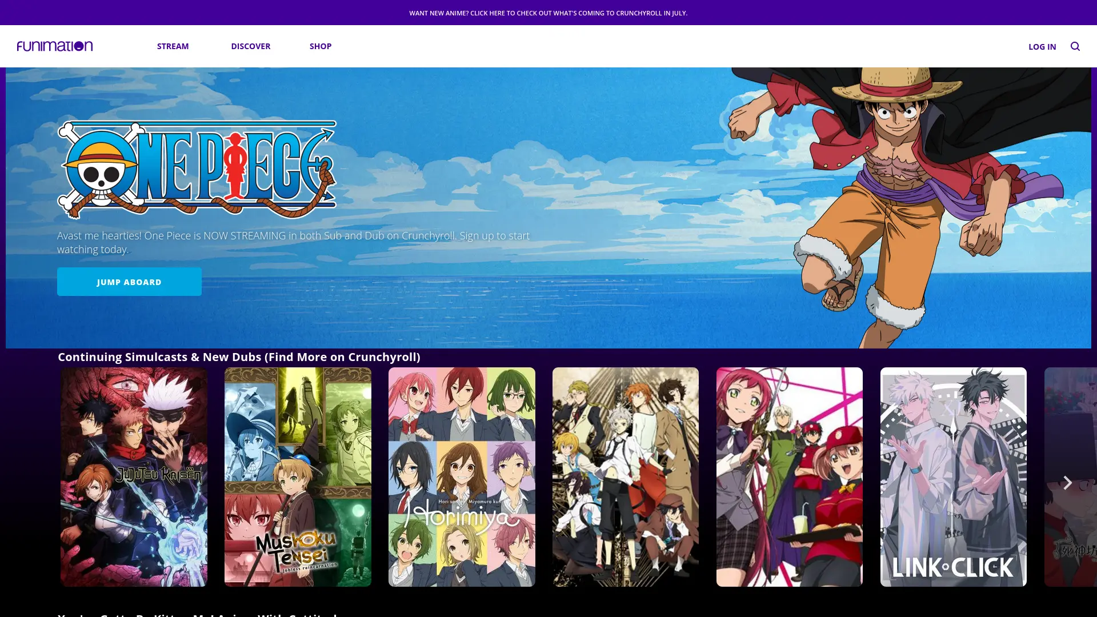Click the Continuing Simulcasts & New Dubs heading

(239, 357)
